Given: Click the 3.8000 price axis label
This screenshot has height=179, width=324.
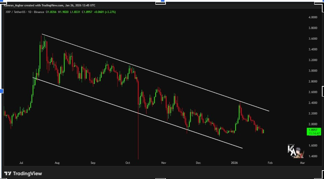Looking at the screenshot, I should (313, 28).
